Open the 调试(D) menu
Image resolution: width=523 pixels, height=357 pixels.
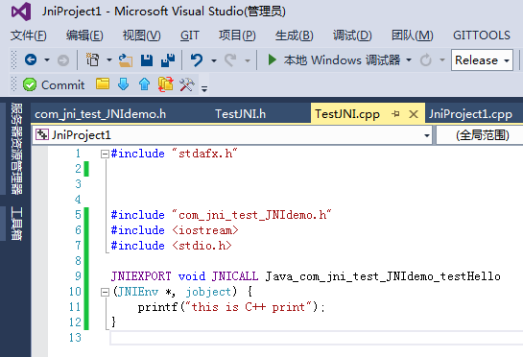352,36
